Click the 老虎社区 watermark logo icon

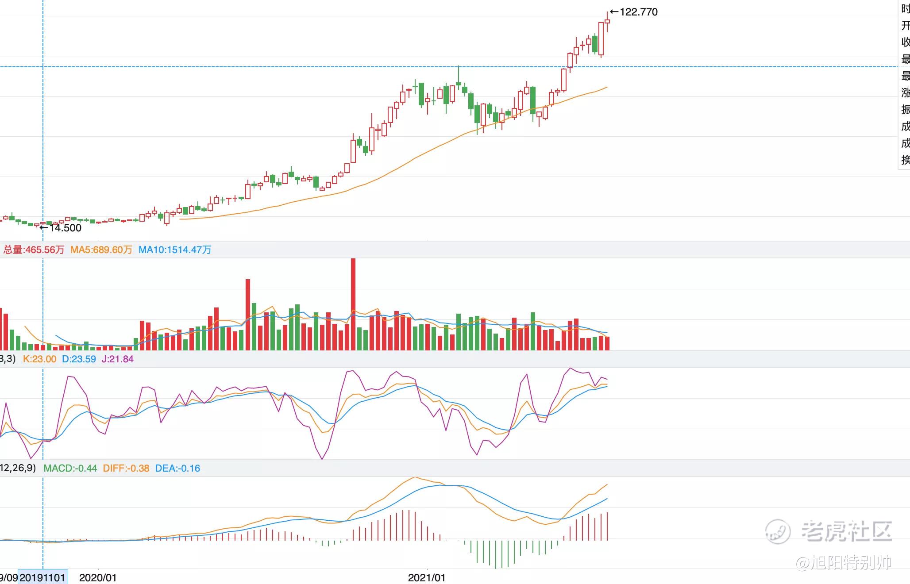[778, 530]
